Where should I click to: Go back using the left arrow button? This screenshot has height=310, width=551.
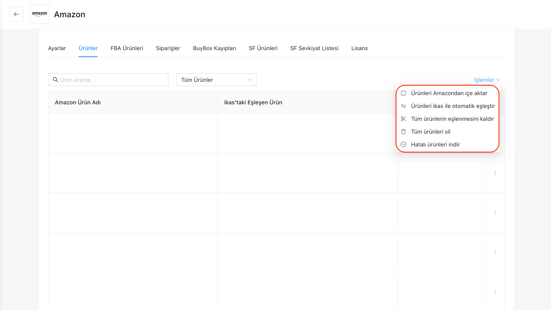16,14
